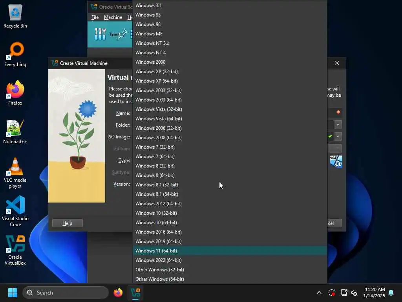
Task: Open Recycle Bin desktop icon
Action: (15, 16)
